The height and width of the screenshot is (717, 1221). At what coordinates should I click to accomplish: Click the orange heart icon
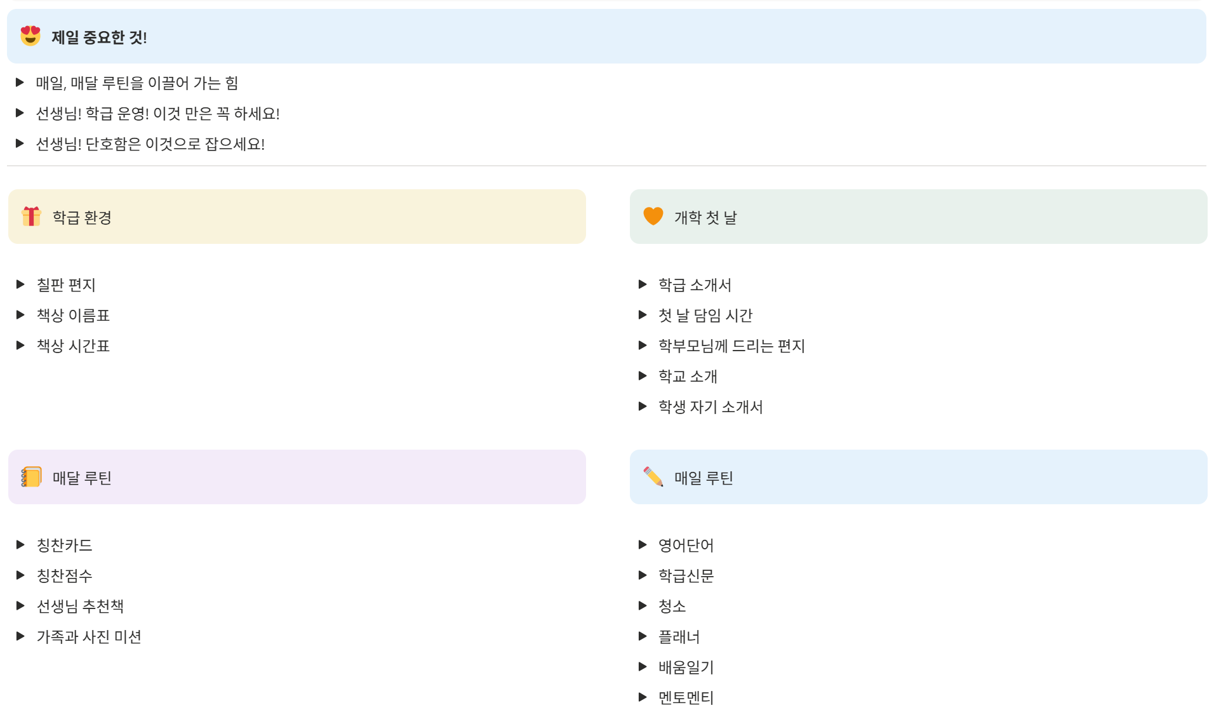click(x=653, y=217)
